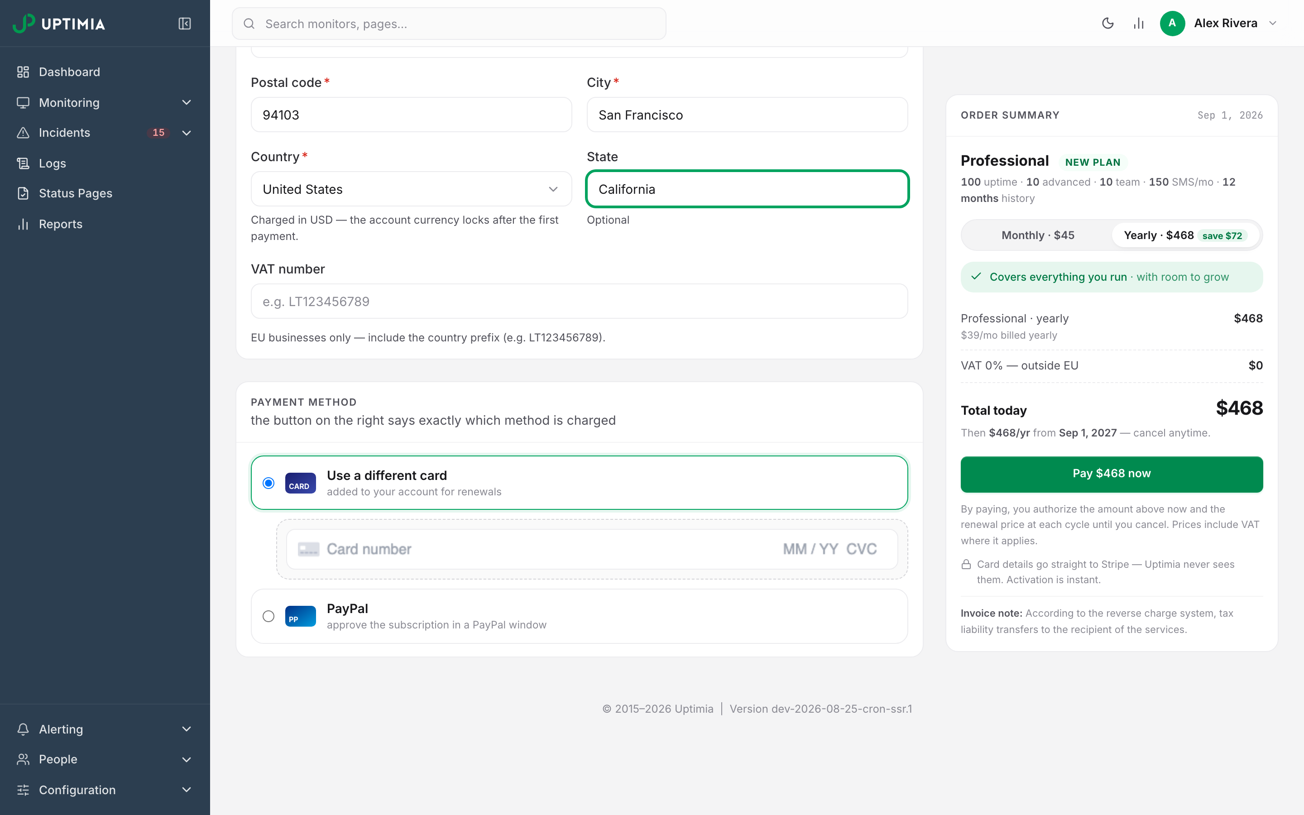Click the CVC placeholder
This screenshot has width=1304, height=815.
click(x=861, y=549)
